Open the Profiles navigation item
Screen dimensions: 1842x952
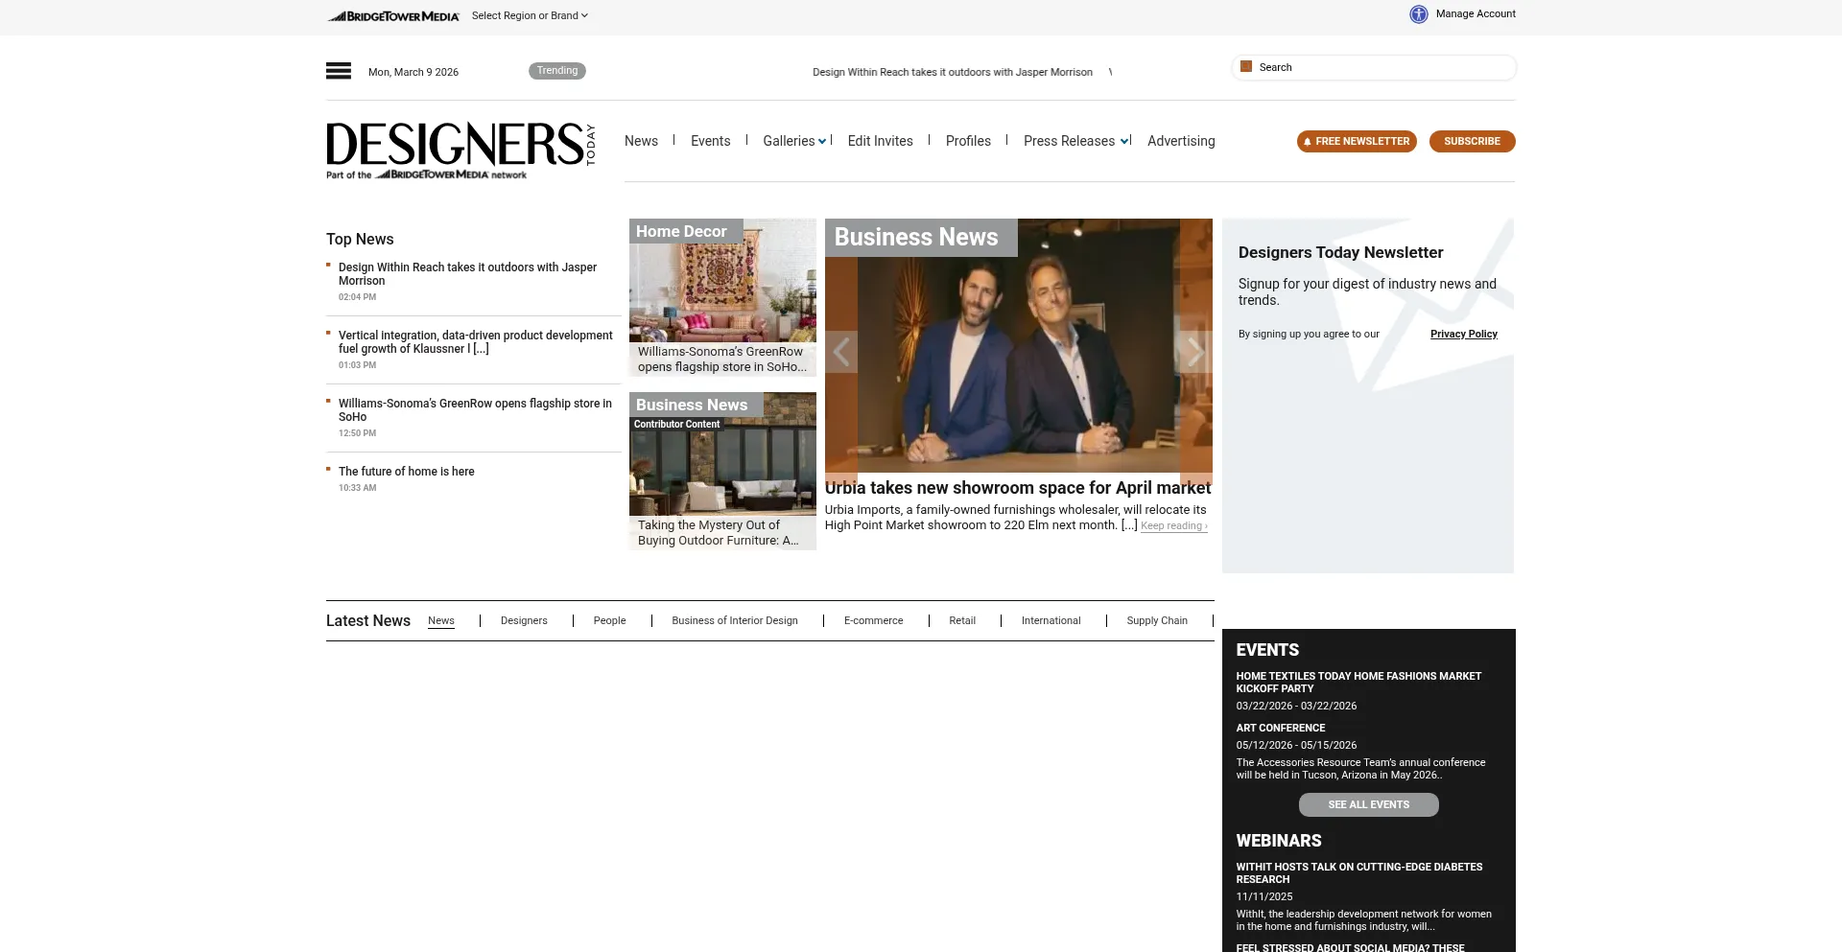click(x=968, y=141)
